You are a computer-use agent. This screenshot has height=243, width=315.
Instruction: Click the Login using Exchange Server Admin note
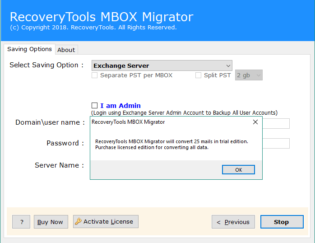pos(184,113)
